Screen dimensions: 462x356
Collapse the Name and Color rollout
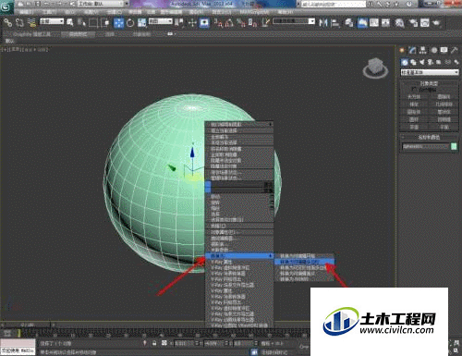429,137
